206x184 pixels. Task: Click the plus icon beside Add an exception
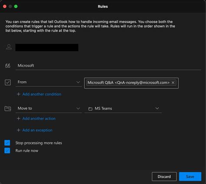point(18,130)
